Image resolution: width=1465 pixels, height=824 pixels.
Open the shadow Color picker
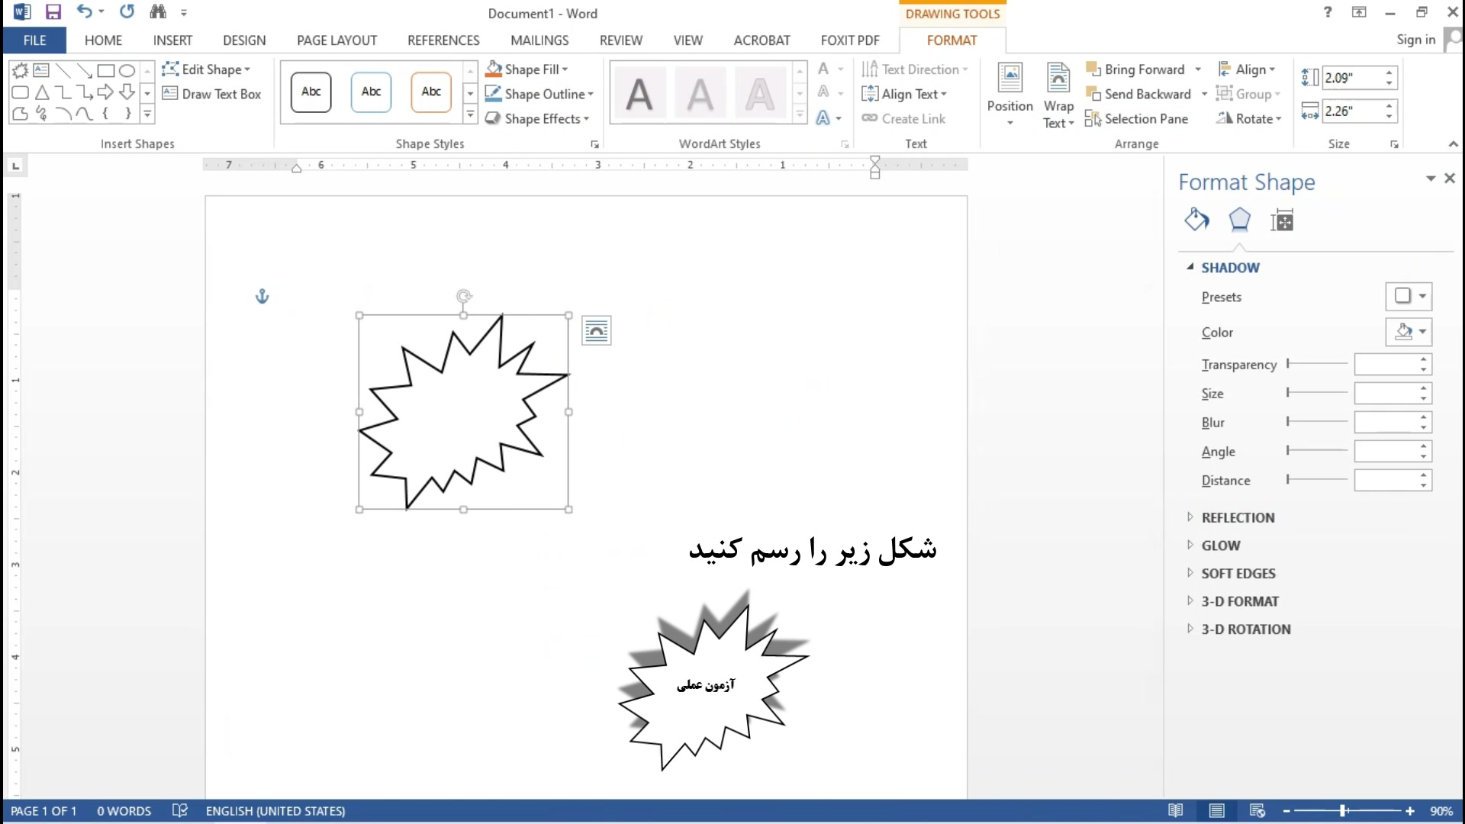[1409, 332]
